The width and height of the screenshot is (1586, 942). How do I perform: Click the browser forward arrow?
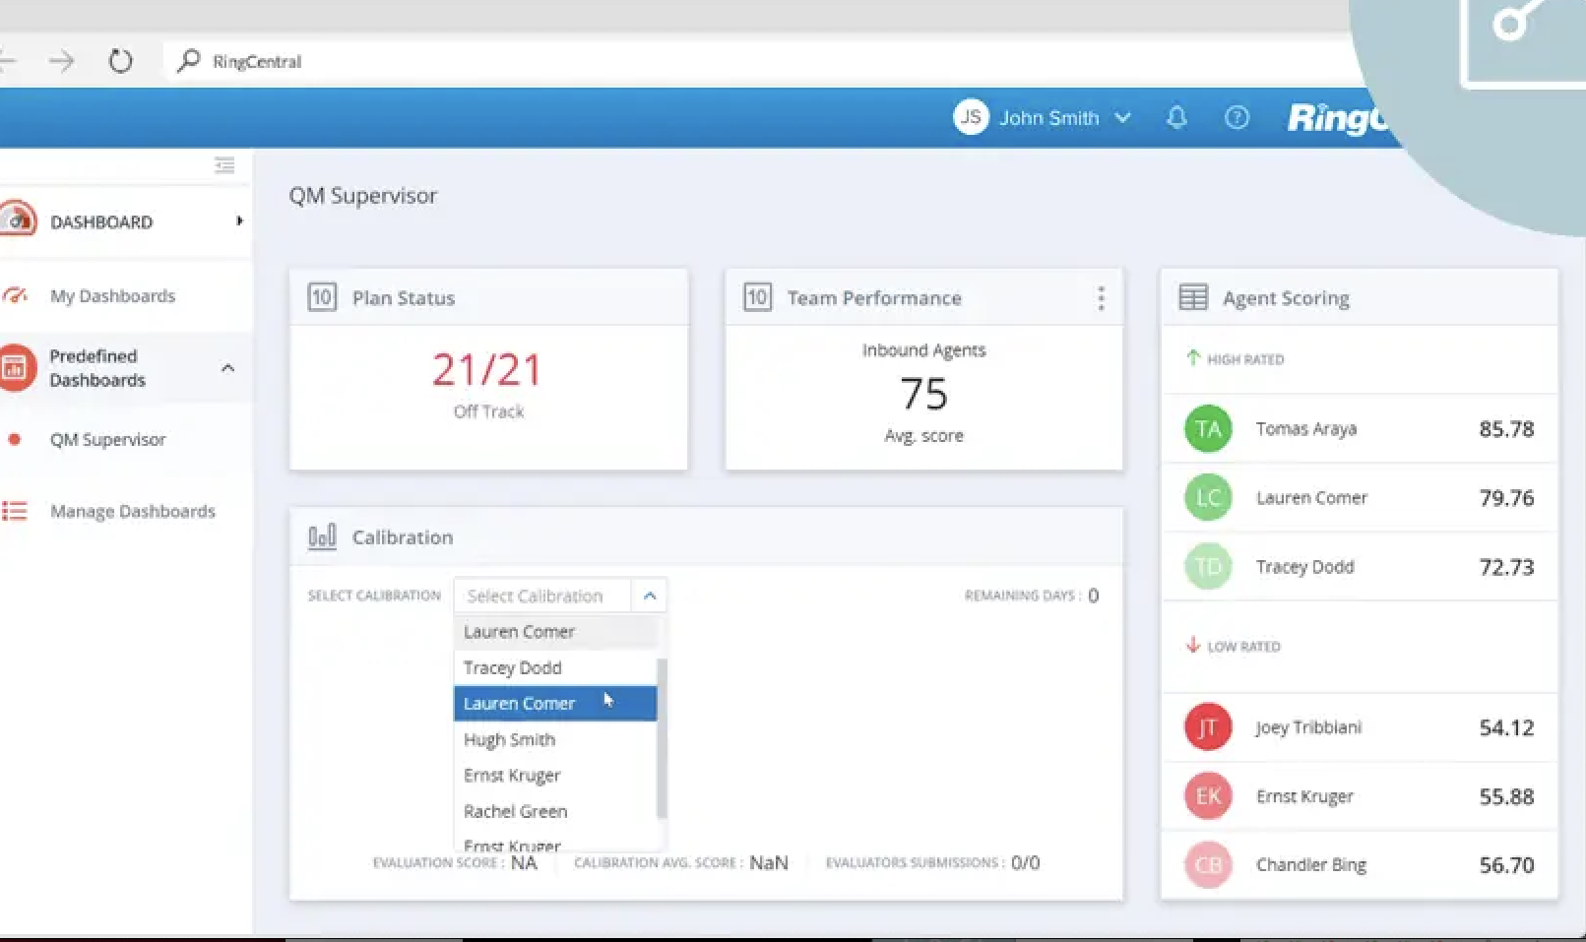coord(61,61)
